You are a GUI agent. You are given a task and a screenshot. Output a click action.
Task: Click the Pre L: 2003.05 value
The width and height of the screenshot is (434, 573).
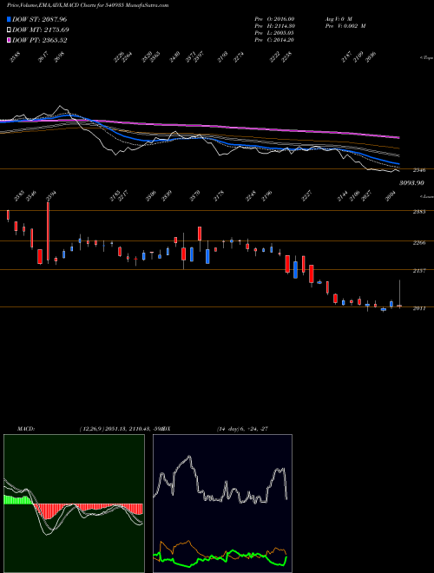(x=274, y=33)
